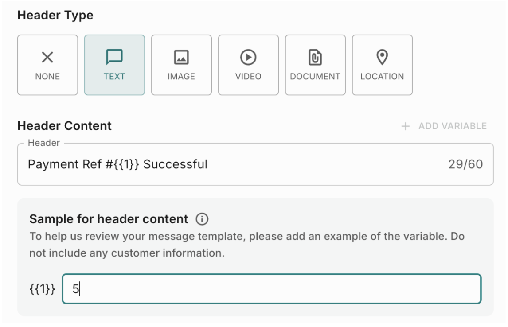The image size is (508, 327).
Task: Click the speech bubble Text icon
Action: (114, 57)
